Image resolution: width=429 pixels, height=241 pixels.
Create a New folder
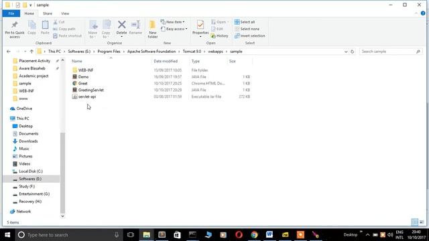click(x=152, y=29)
